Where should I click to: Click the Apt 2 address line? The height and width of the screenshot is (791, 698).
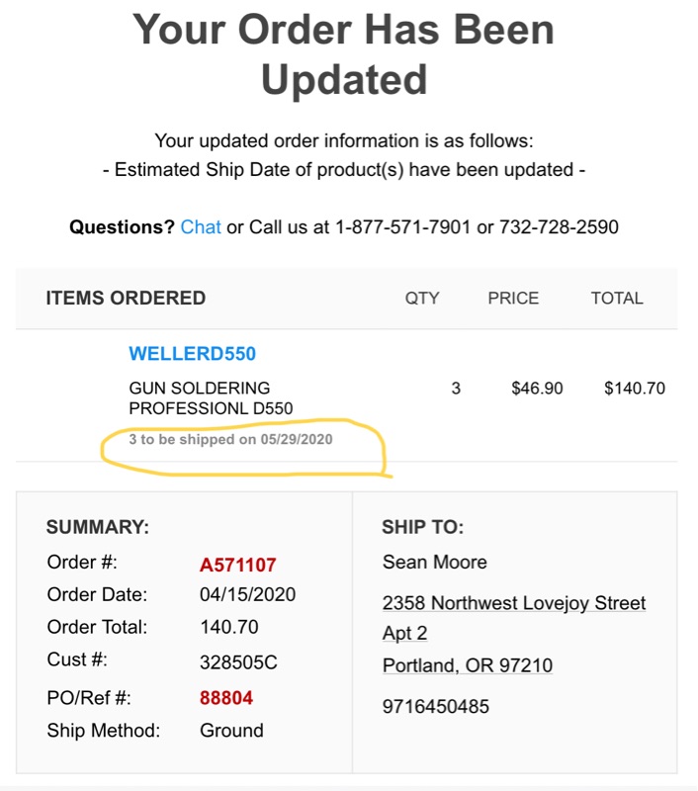tap(404, 634)
